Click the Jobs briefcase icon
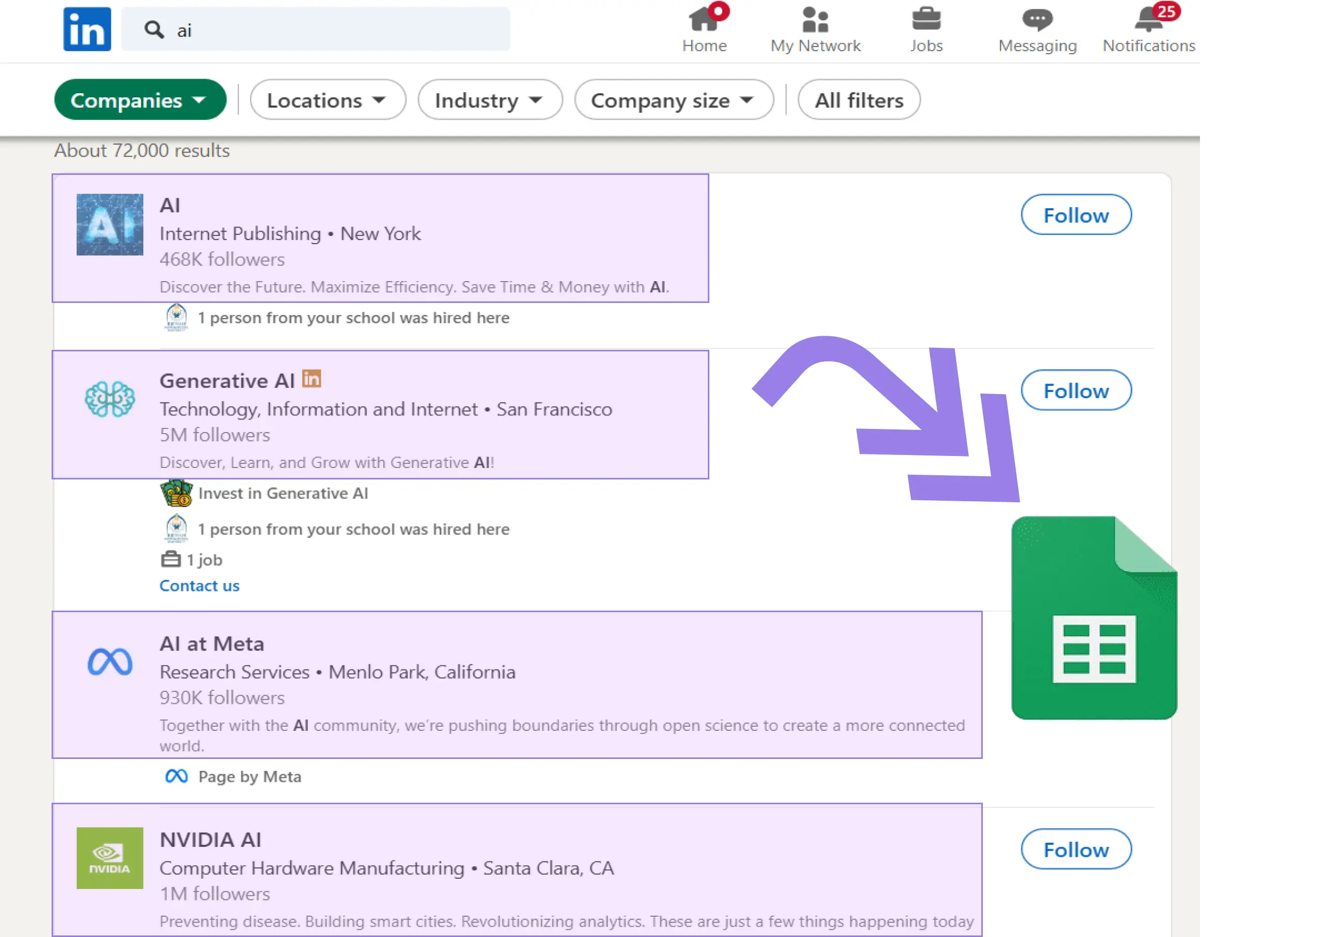 (x=926, y=18)
